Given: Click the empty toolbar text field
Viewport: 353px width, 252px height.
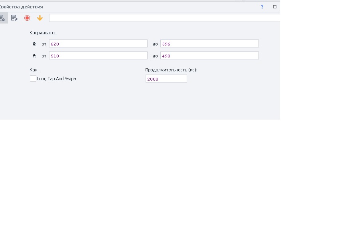Looking at the screenshot, I should click(x=165, y=18).
